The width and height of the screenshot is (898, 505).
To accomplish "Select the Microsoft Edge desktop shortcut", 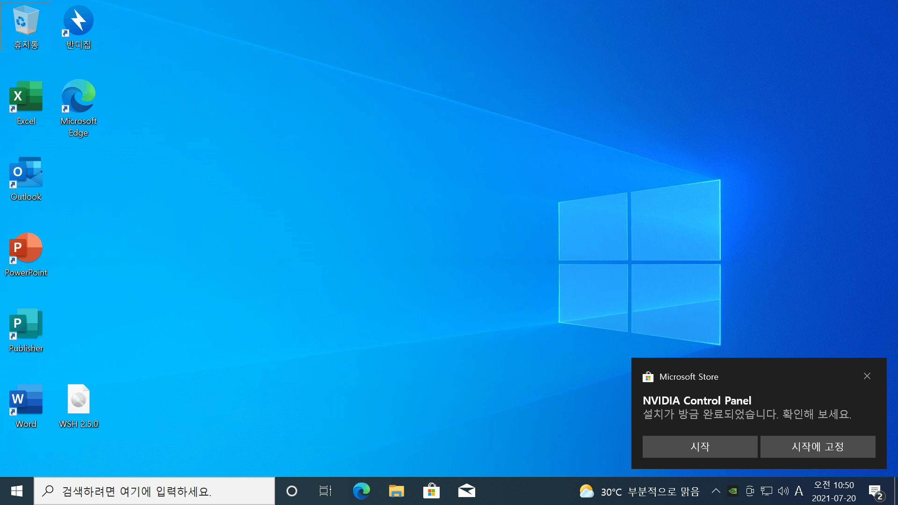I will pyautogui.click(x=78, y=108).
